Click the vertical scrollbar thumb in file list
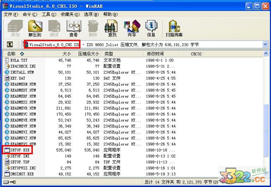 click(x=266, y=130)
